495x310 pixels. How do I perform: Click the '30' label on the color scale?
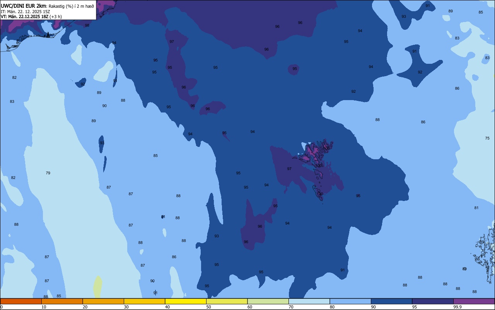click(x=126, y=307)
